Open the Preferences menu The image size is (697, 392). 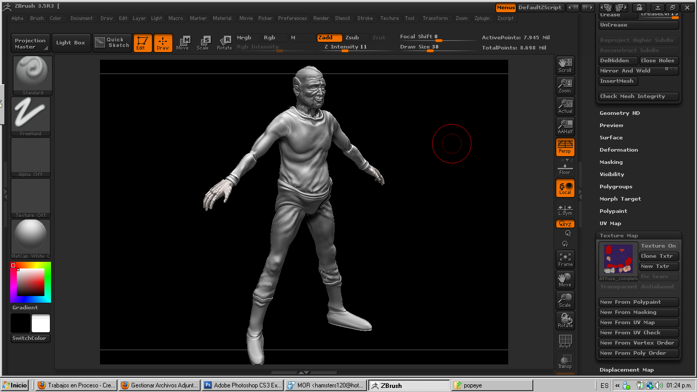point(292,18)
